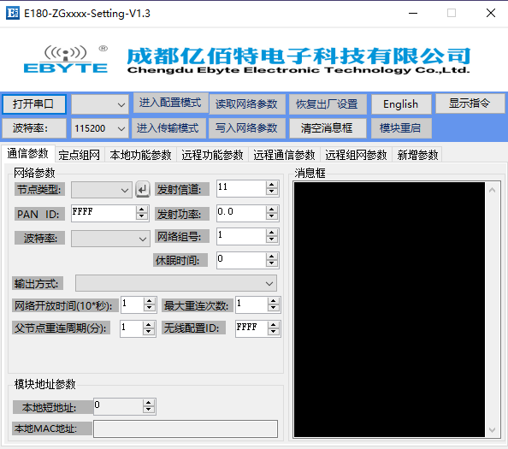
Task: Switch to the 远程通信参数 tab
Action: click(x=284, y=155)
